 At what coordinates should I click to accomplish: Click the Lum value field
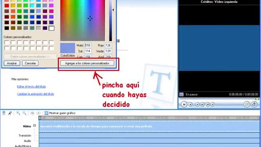pyautogui.click(x=88, y=57)
